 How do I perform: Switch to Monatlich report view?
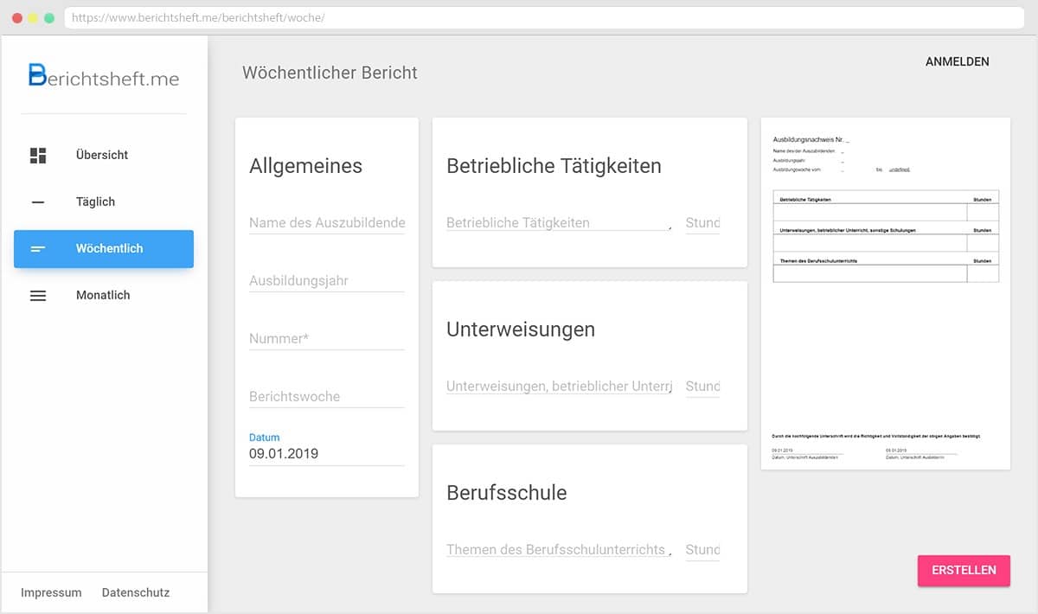[x=103, y=296]
